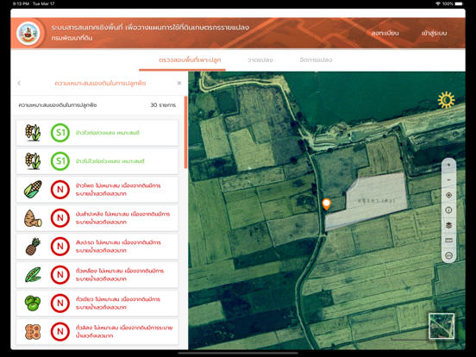Click the S1 badge on first rice row

[x=60, y=133]
